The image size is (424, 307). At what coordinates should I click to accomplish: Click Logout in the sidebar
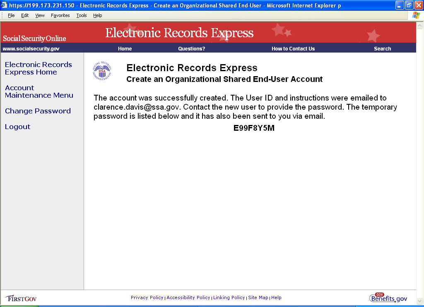(17, 127)
